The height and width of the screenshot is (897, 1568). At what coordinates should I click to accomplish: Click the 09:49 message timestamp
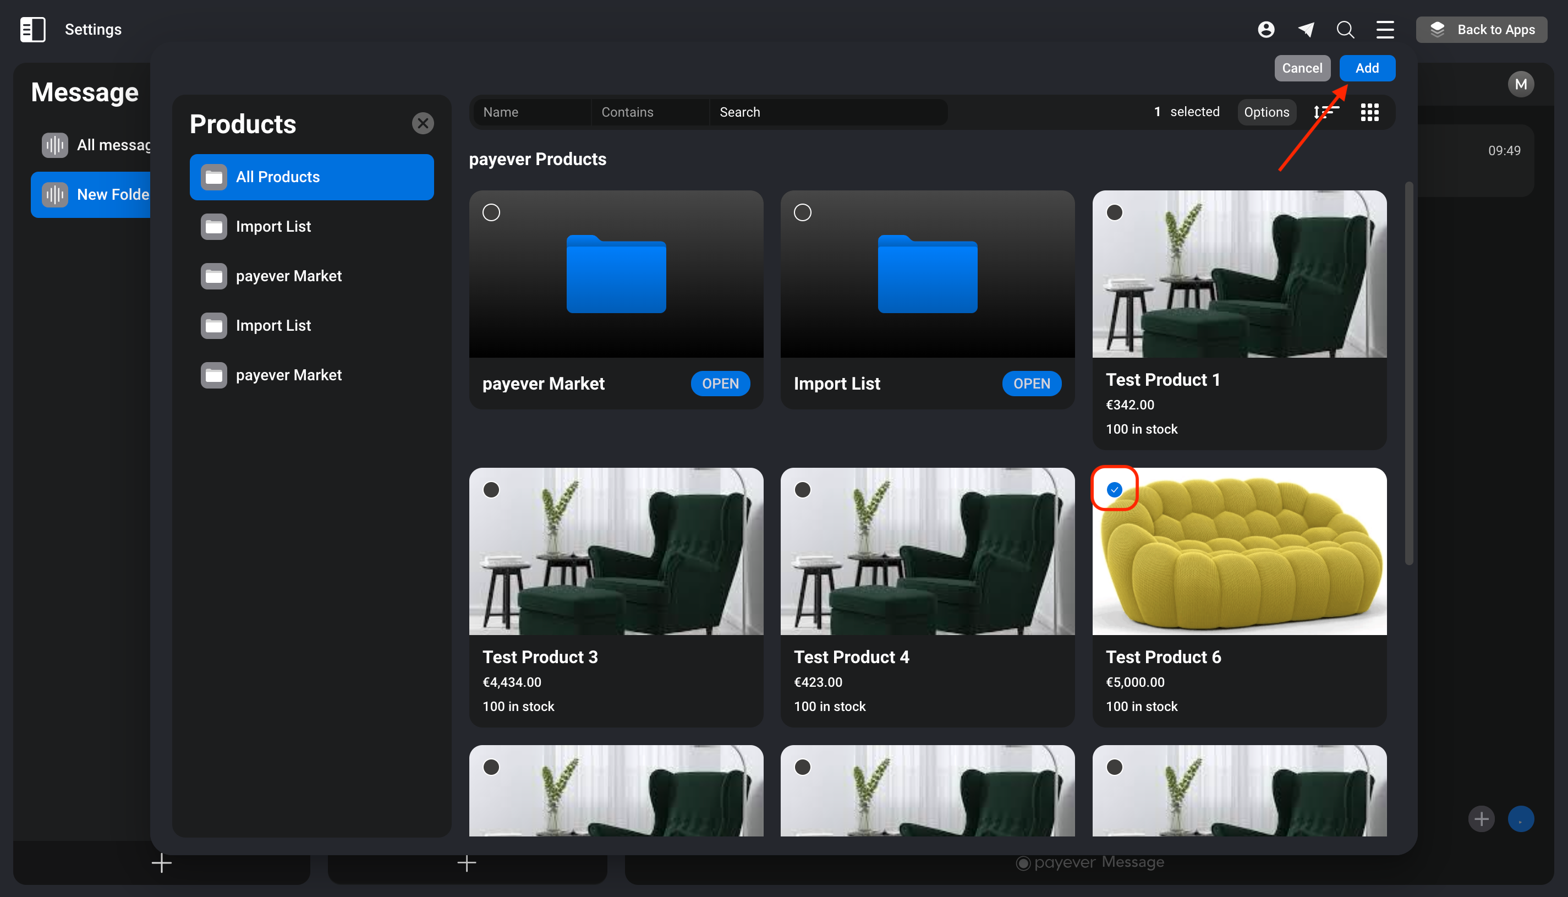tap(1504, 150)
